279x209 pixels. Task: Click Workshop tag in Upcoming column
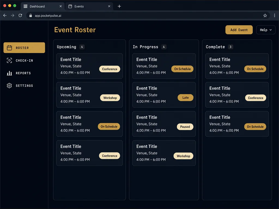(x=110, y=98)
